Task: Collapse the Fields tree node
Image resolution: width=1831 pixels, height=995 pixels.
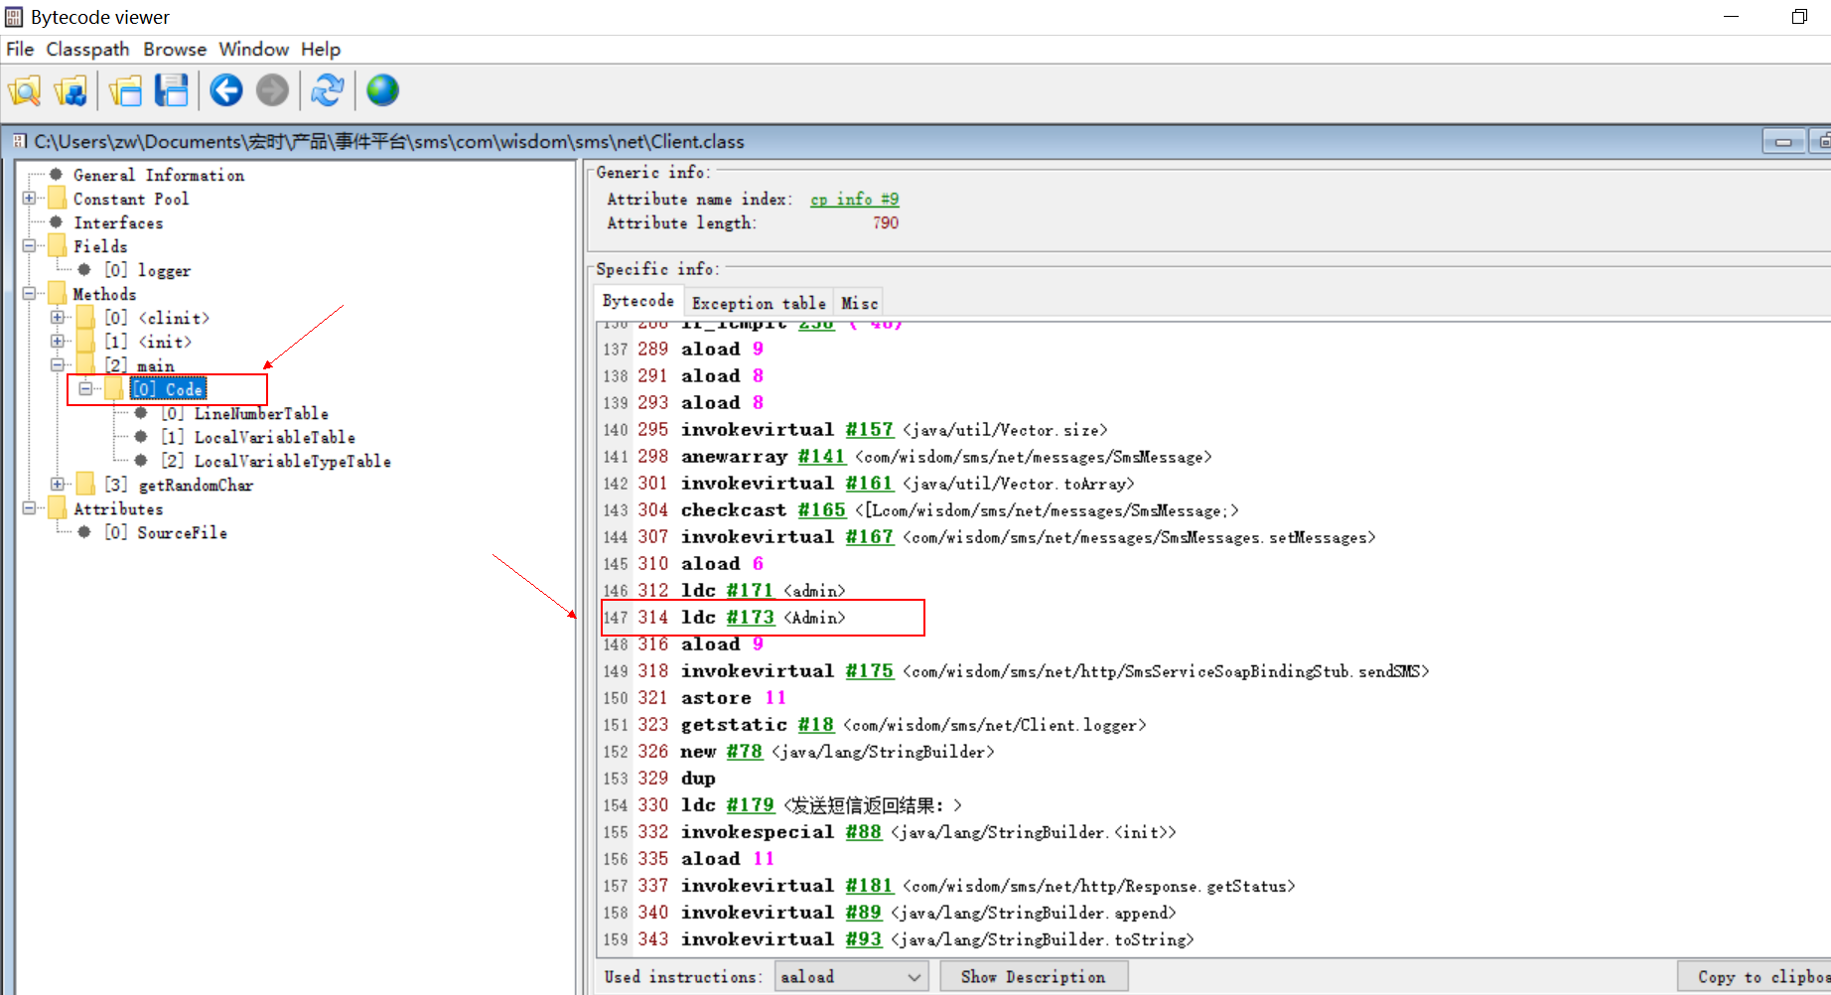Action: 29,246
